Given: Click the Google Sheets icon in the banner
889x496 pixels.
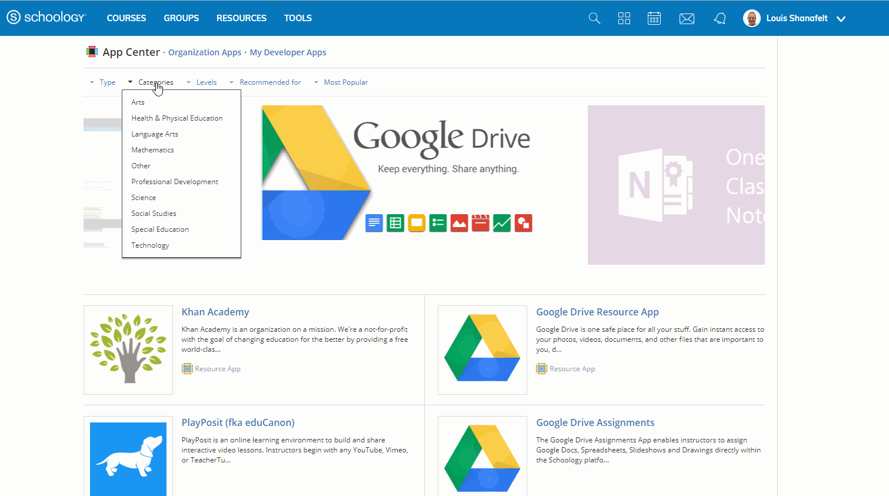Looking at the screenshot, I should (x=395, y=223).
